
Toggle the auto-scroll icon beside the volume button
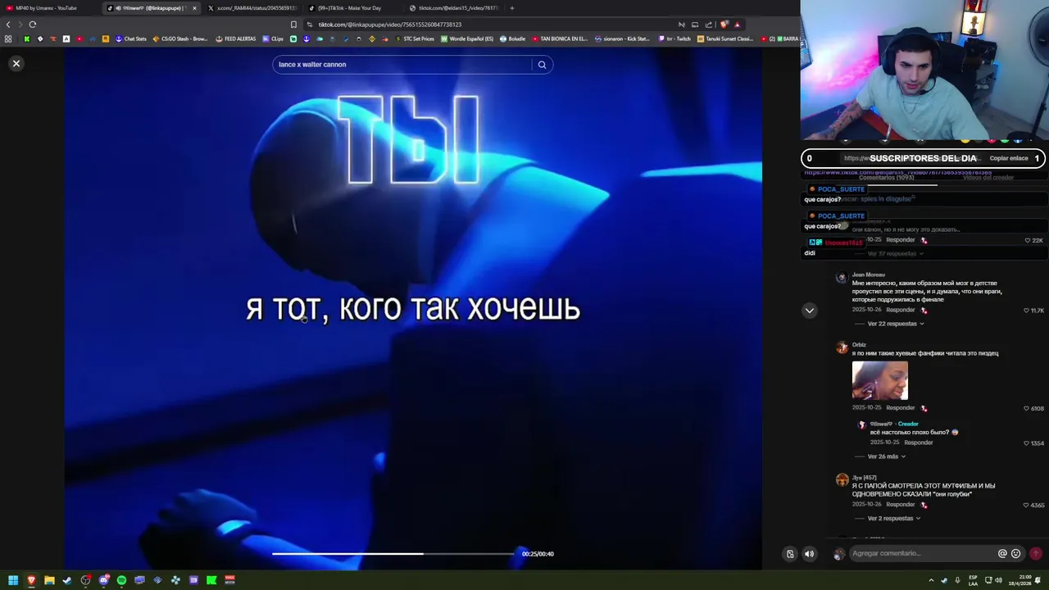click(790, 554)
